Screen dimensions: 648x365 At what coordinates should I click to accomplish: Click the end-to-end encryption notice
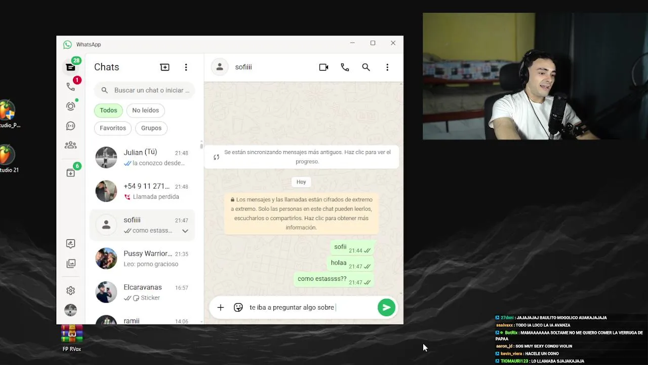(x=302, y=213)
